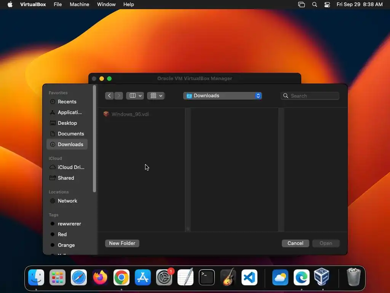
Task: Select the Red tag
Action: coord(67,235)
